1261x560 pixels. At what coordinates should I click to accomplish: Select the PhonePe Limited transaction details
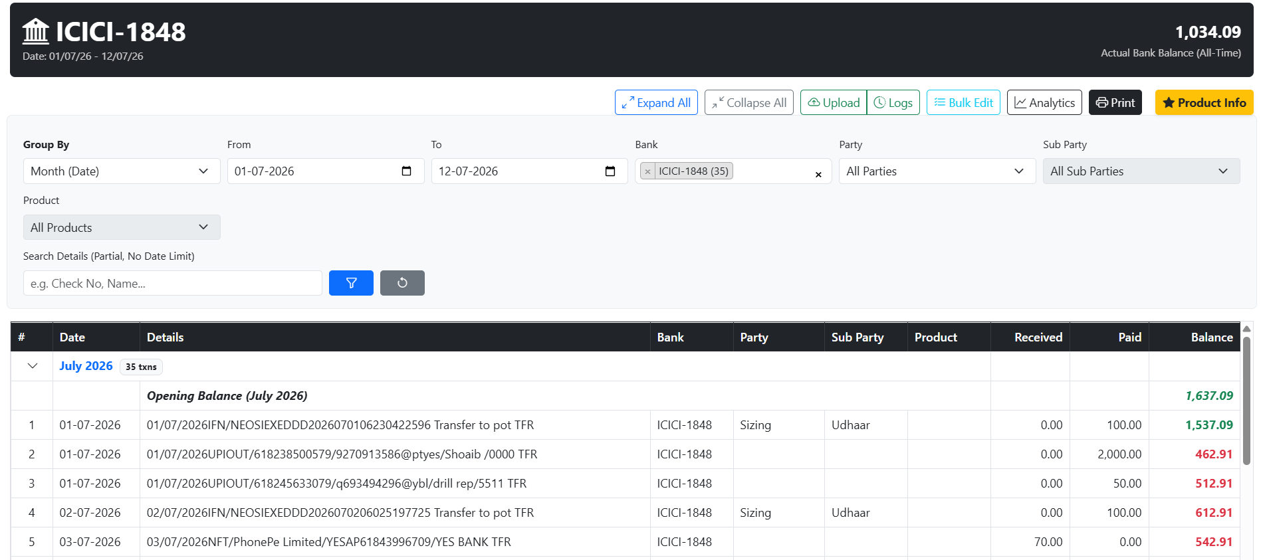pyautogui.click(x=328, y=542)
